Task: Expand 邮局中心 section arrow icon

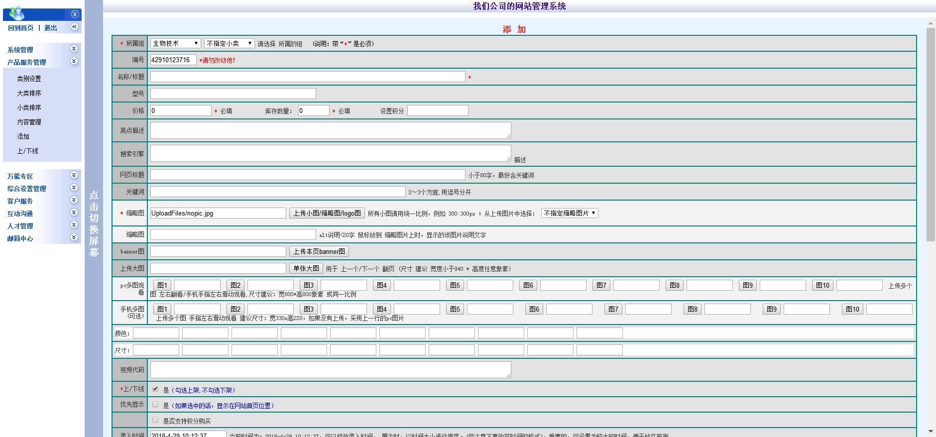Action: (x=74, y=237)
